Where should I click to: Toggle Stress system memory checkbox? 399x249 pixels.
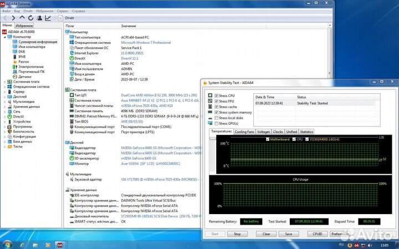[216, 112]
